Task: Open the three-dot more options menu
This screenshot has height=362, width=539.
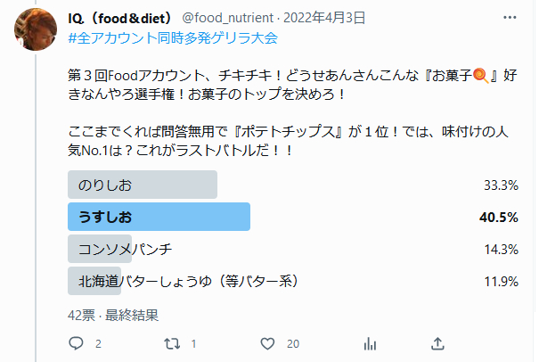Action: click(510, 17)
